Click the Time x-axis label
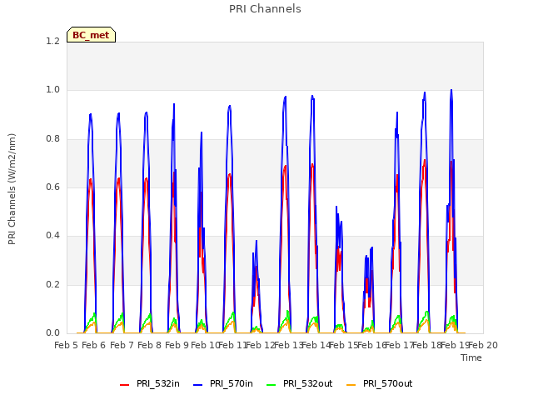 tap(471, 357)
